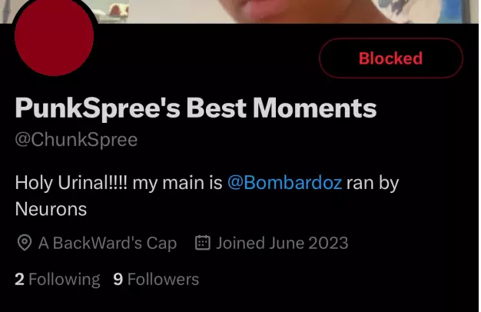
Task: Click the red Blocked button
Action: click(391, 58)
